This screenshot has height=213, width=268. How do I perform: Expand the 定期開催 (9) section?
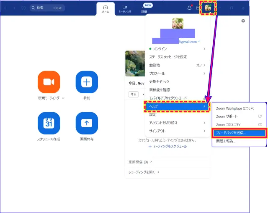(140, 162)
